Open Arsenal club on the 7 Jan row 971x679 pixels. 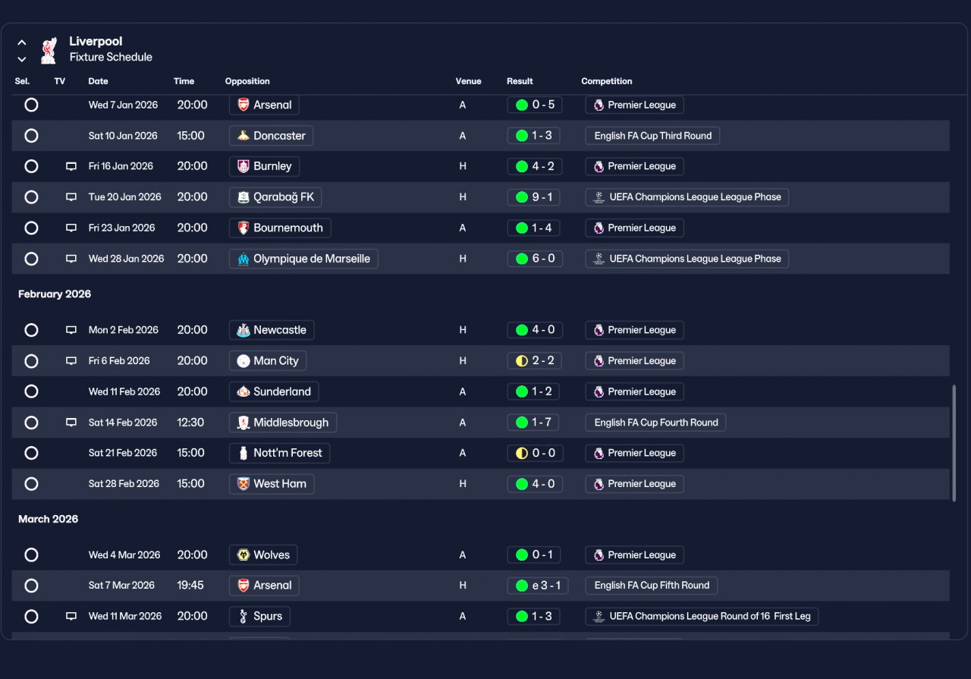point(265,105)
